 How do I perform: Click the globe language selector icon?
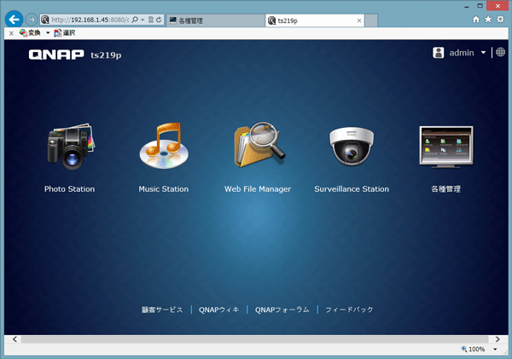click(x=500, y=52)
